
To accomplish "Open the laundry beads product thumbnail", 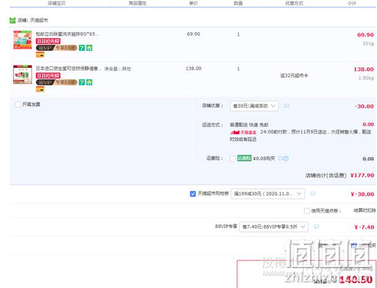I will pyautogui.click(x=22, y=40).
